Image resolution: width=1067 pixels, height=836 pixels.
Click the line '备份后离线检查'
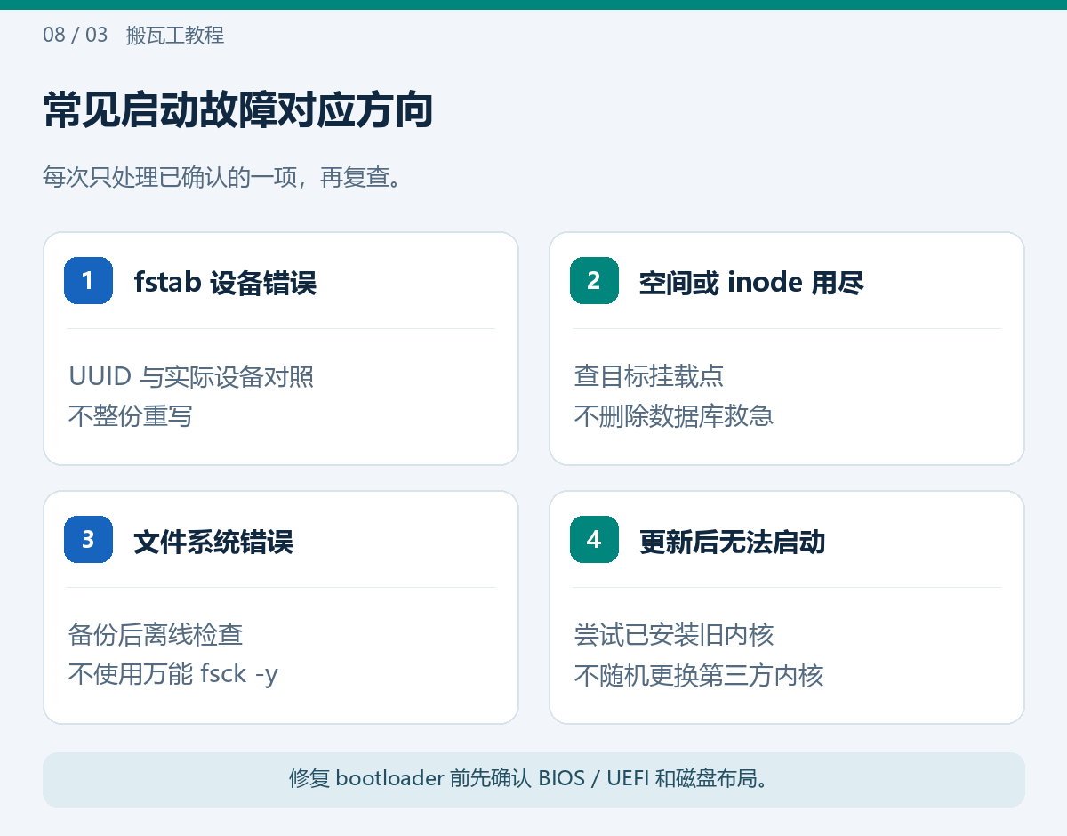tap(156, 635)
